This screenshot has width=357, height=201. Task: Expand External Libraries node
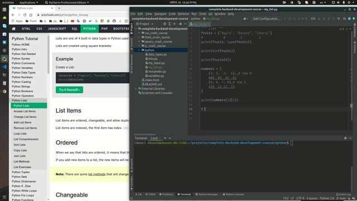[136, 89]
